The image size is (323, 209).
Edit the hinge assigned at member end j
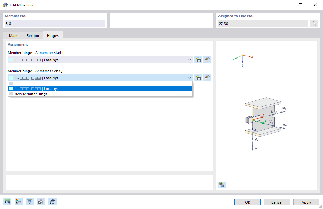click(207, 78)
